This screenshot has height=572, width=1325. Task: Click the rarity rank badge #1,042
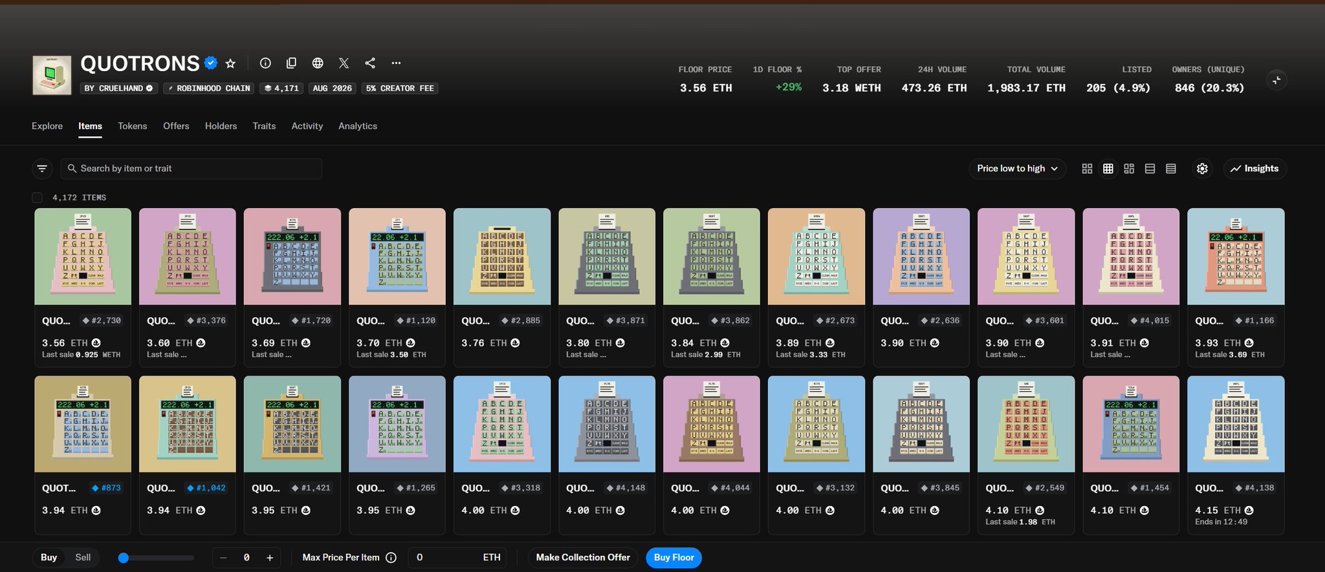pos(206,488)
